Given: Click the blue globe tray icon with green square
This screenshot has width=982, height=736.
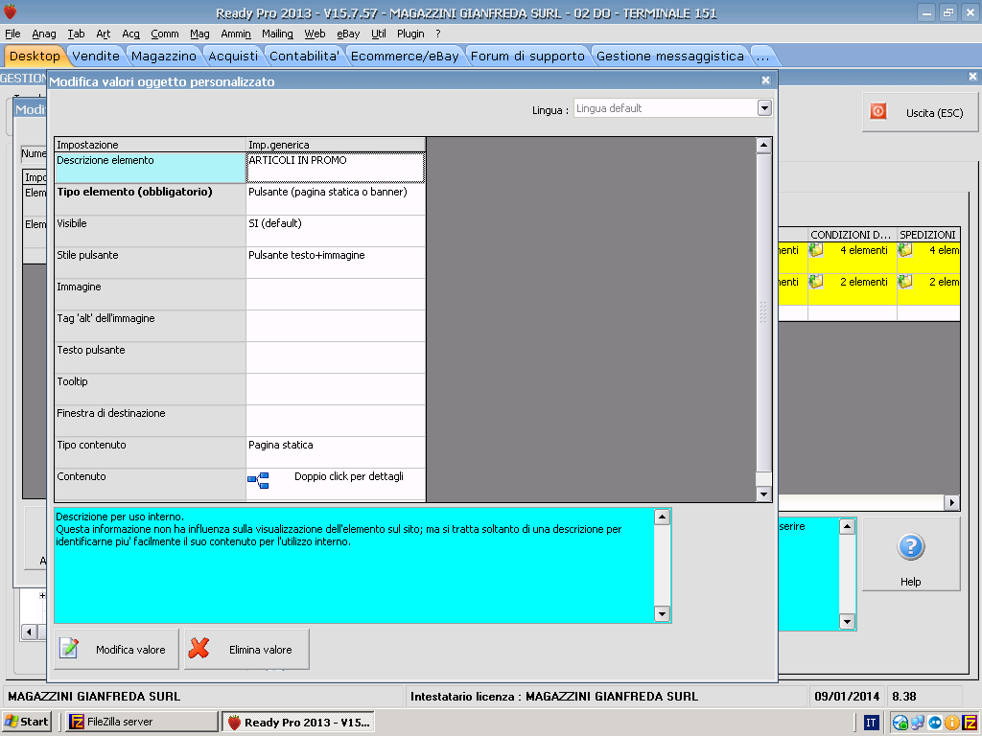Looking at the screenshot, I should [900, 723].
